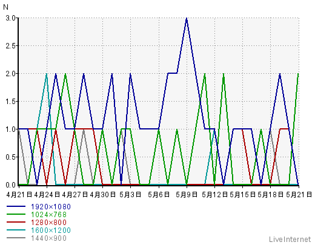Click the 1024×768 legend label
Viewport: 315px width, 245px height.
coord(48,215)
